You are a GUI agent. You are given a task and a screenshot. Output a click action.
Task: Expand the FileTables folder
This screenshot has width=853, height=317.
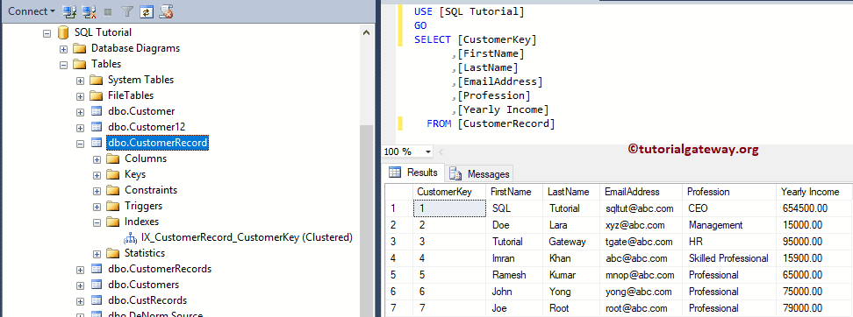click(81, 96)
